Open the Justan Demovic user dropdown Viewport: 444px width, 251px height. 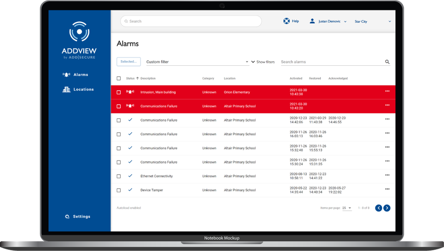332,21
